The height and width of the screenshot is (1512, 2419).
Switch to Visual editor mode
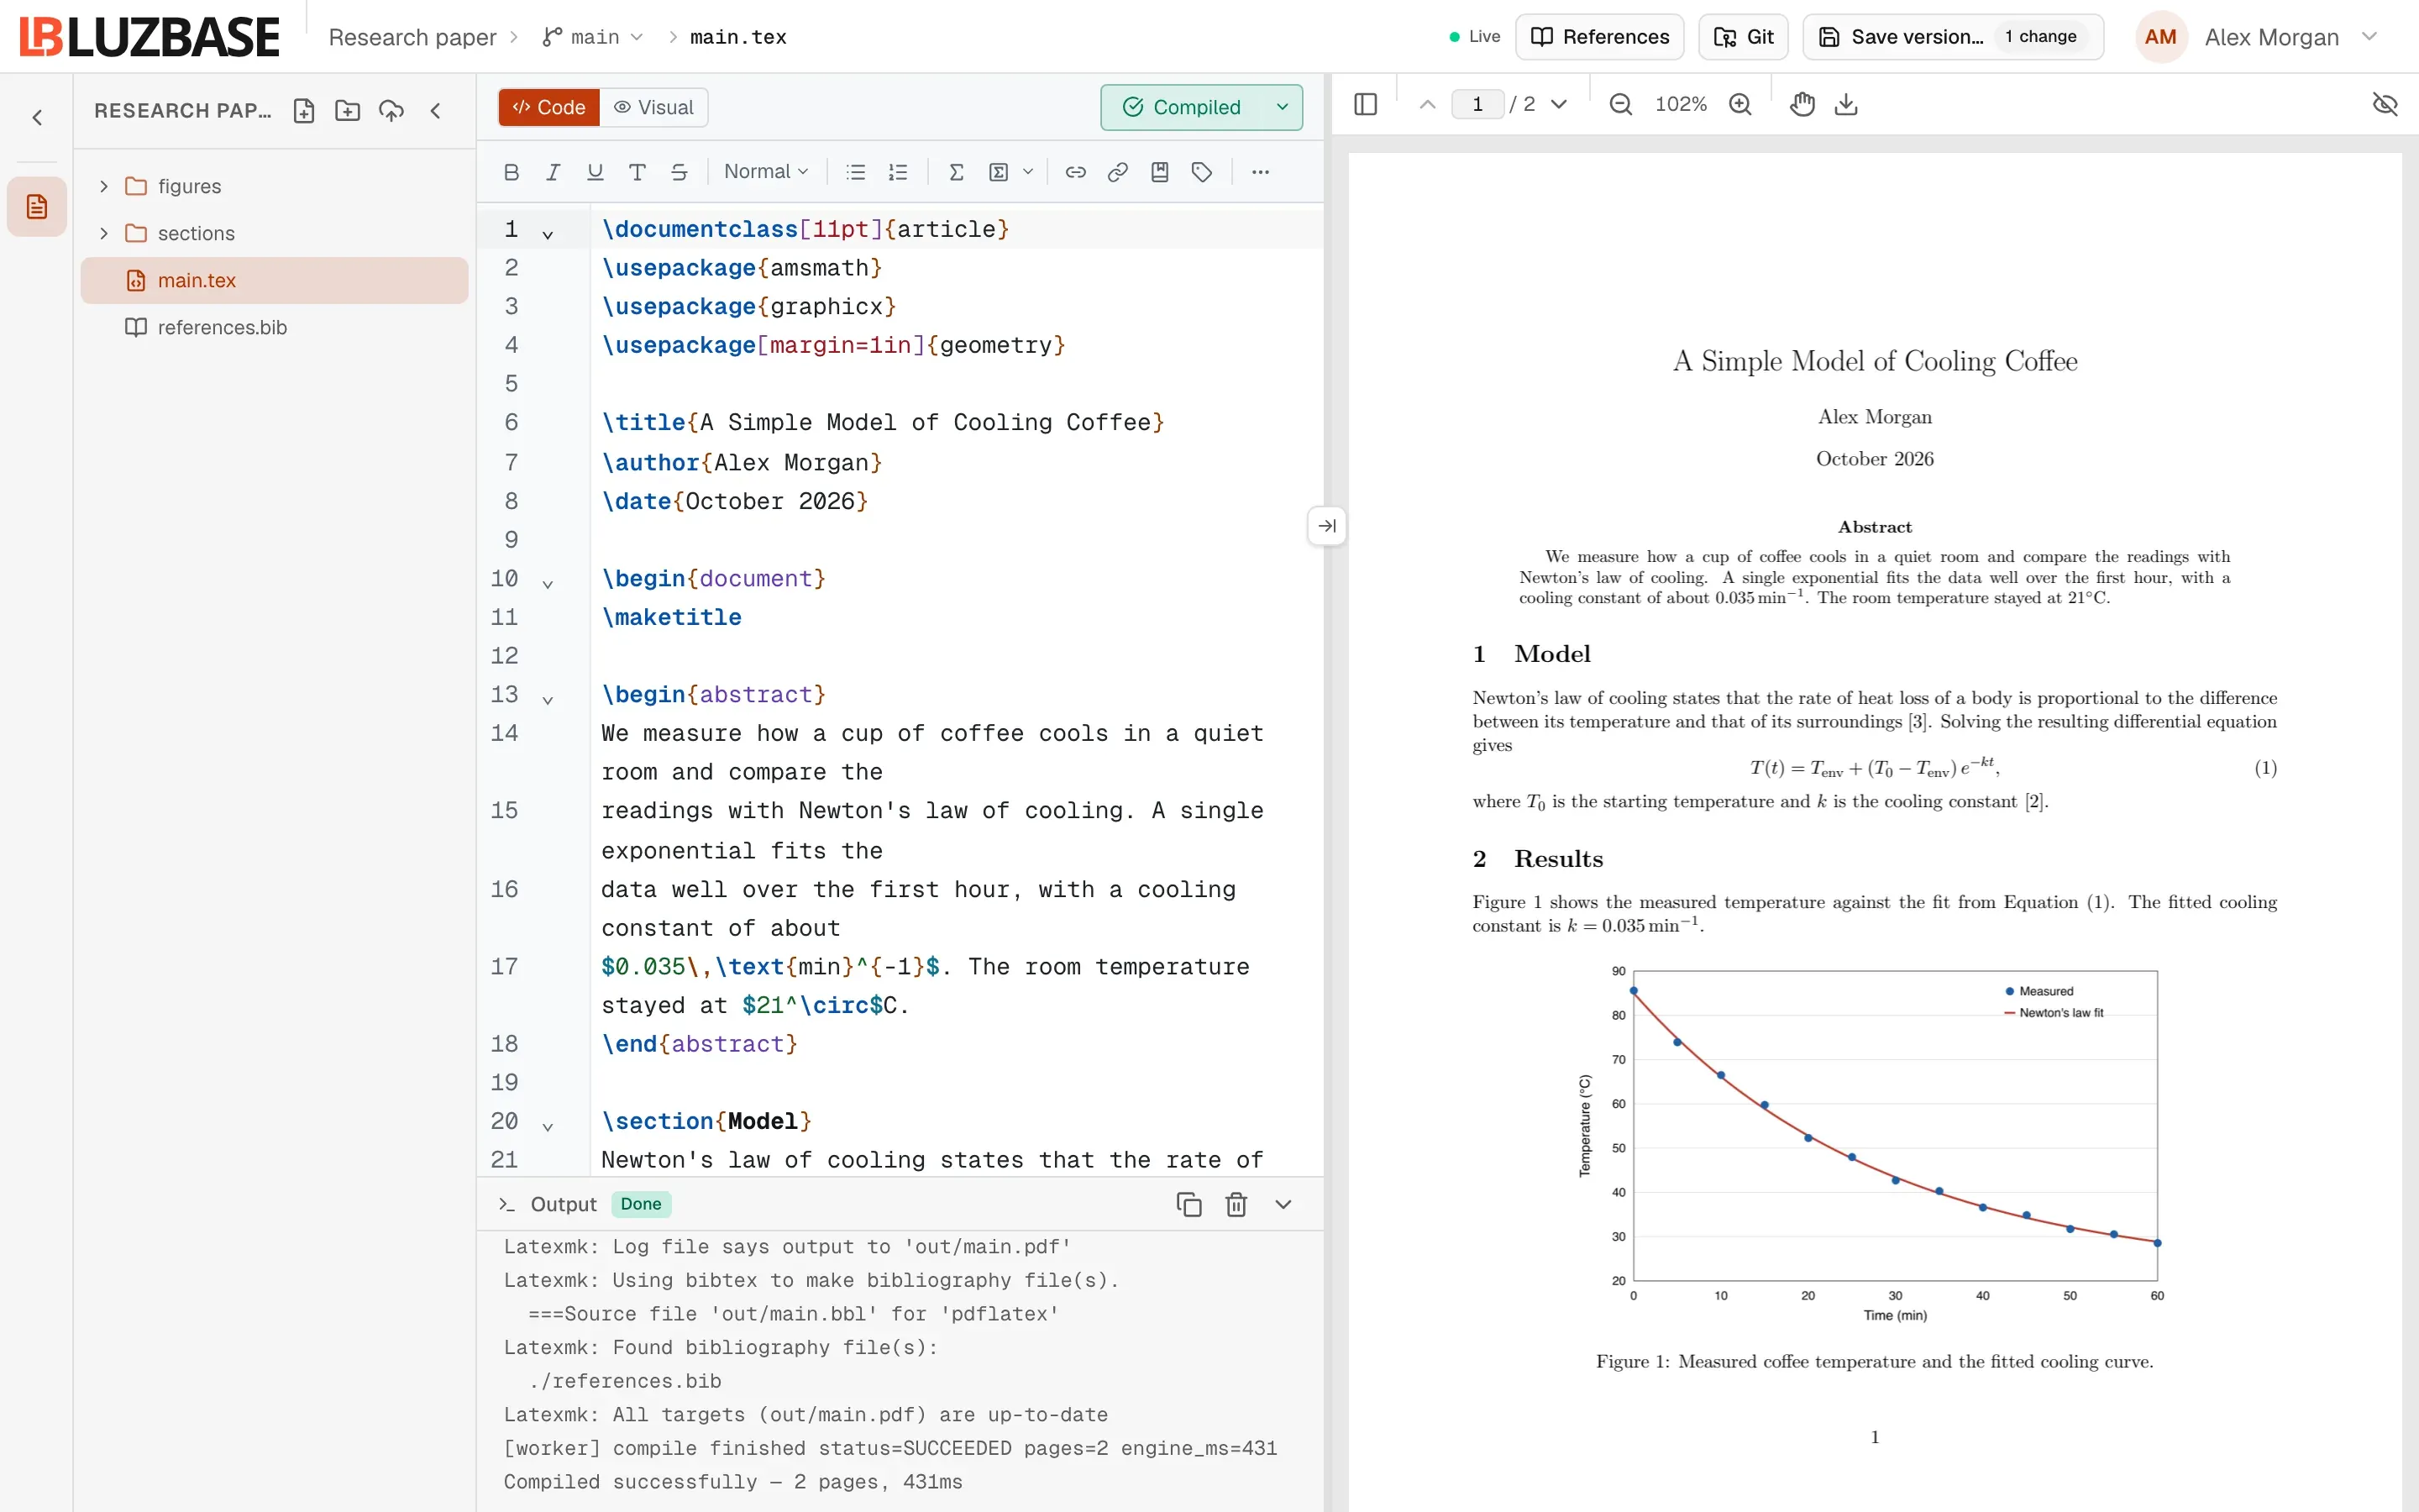653,107
